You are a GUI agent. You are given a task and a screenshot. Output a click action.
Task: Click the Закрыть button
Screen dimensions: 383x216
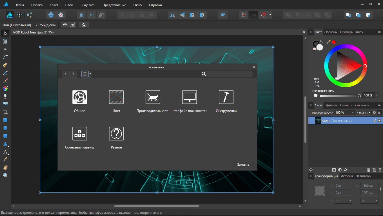point(243,165)
